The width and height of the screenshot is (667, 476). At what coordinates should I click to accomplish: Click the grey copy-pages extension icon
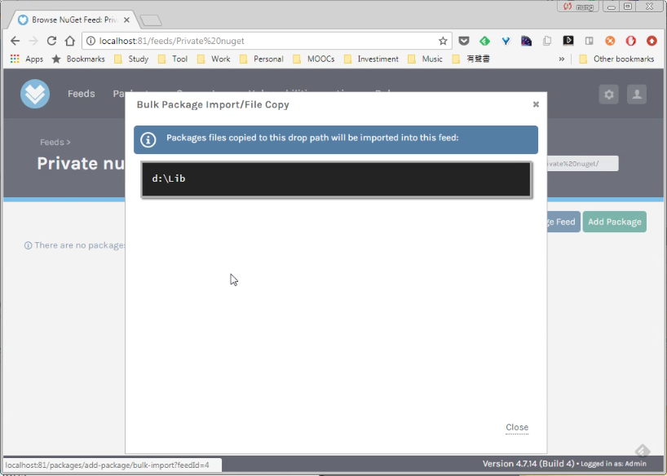coord(547,41)
